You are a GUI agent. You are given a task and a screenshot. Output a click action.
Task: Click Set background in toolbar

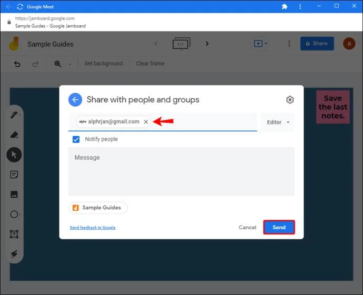103,64
